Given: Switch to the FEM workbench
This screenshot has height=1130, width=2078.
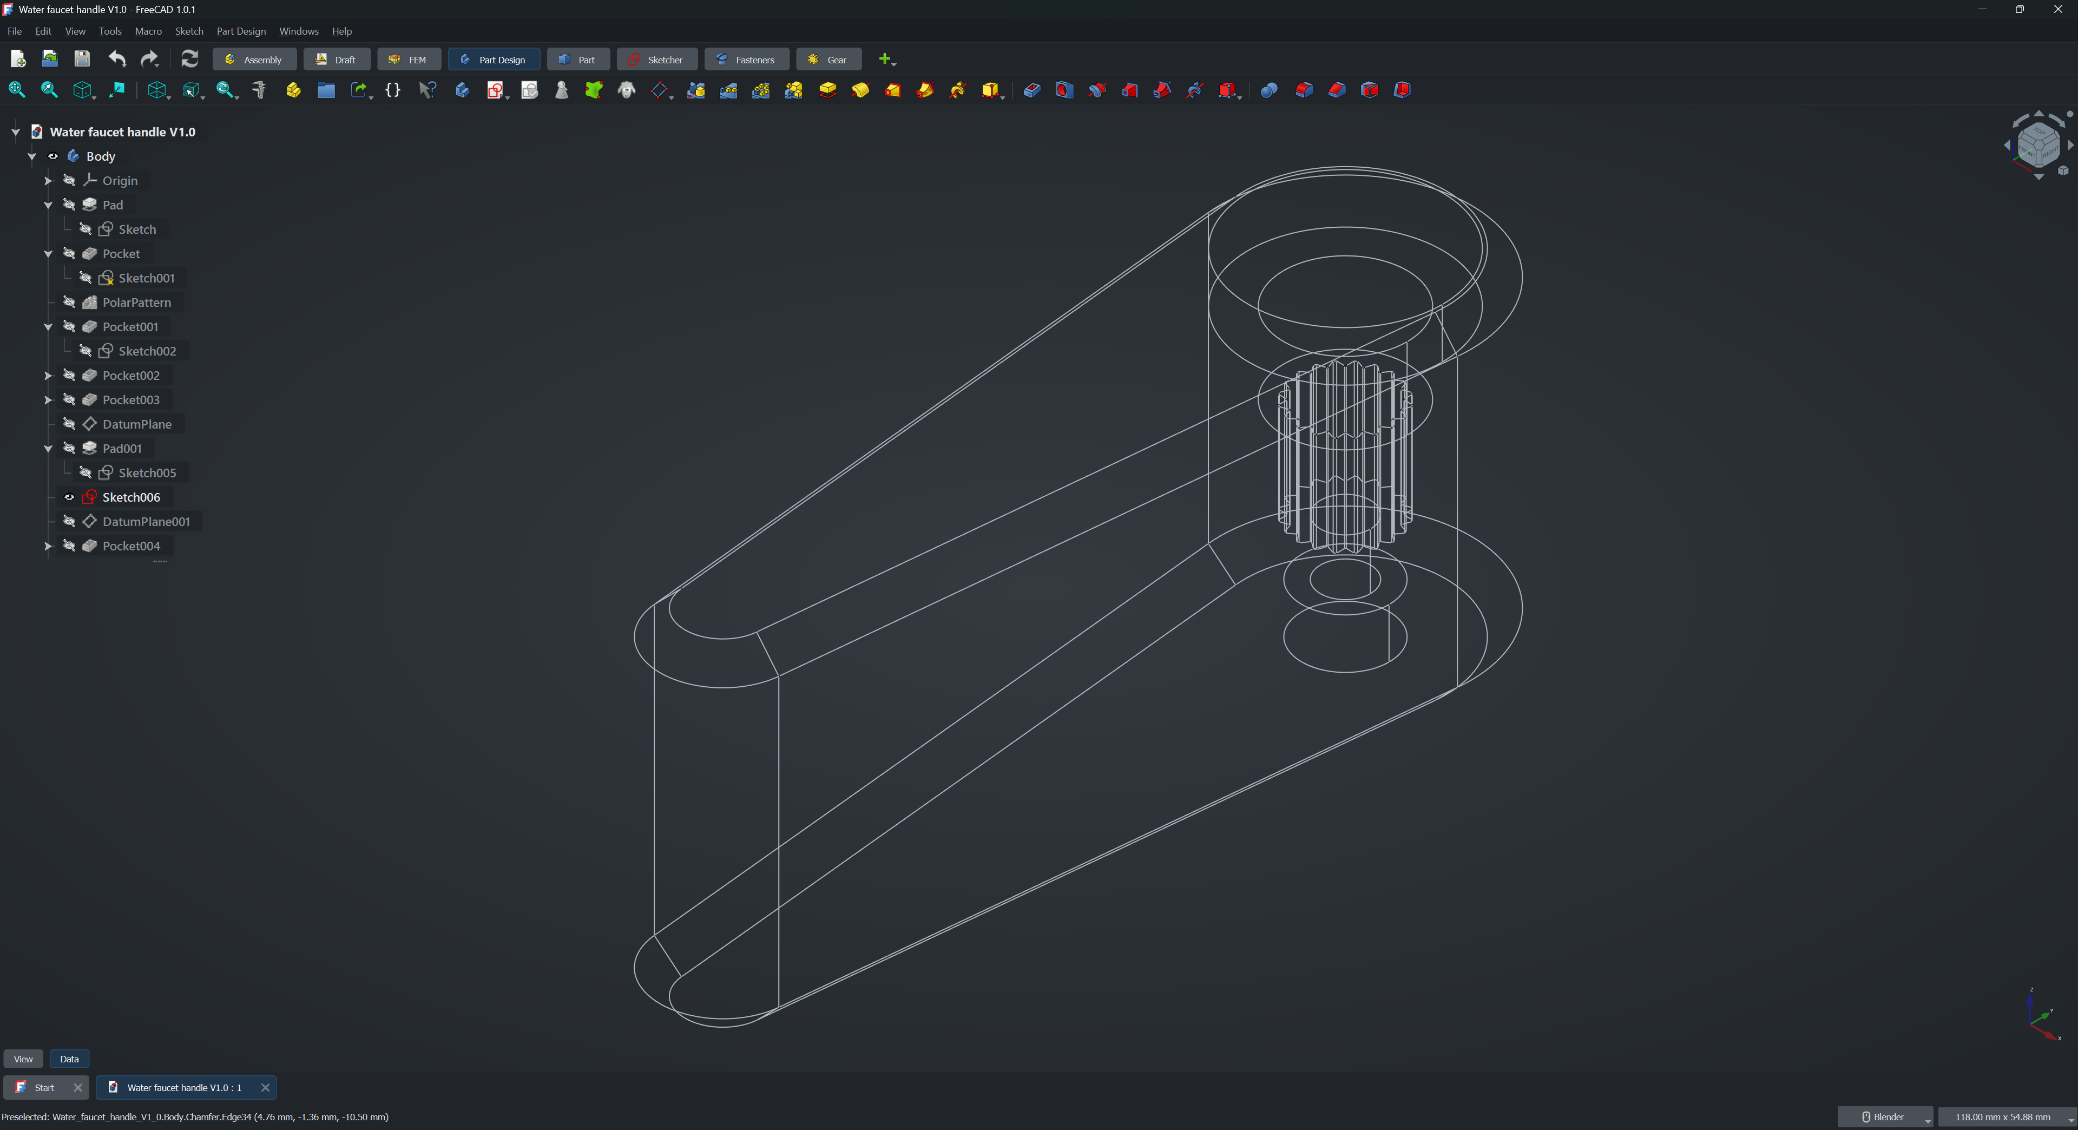Looking at the screenshot, I should coord(408,60).
